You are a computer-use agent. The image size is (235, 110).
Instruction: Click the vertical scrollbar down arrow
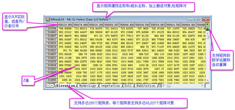(x=208, y=80)
